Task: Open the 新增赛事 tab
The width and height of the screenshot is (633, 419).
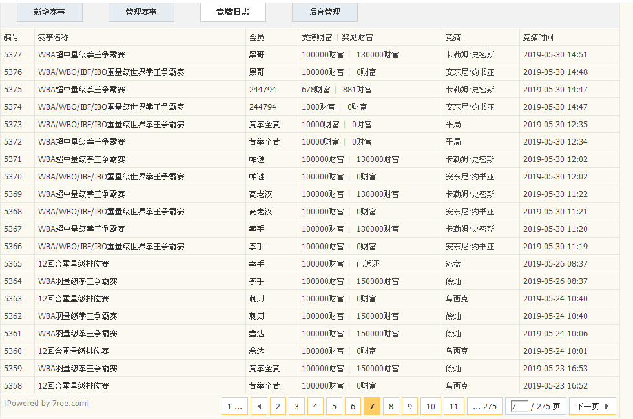Action: coord(50,12)
